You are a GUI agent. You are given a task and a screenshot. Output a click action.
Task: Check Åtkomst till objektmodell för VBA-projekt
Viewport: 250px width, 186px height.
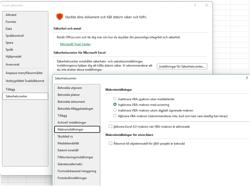pos(110,143)
